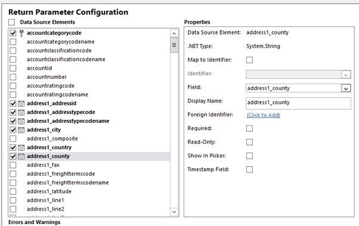Tick the Read-Only checkbox
The image size is (359, 226).
[x=249, y=142]
